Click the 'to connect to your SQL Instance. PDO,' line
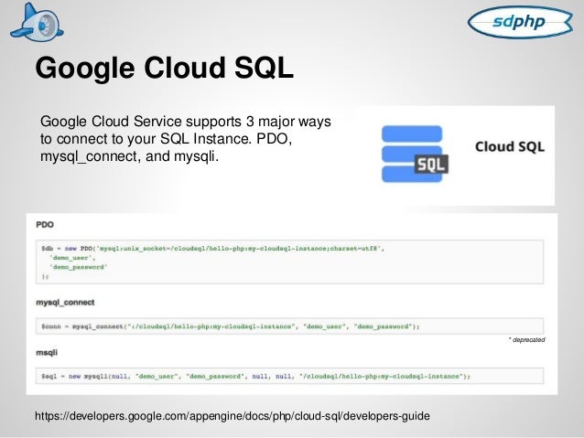 tap(166, 139)
